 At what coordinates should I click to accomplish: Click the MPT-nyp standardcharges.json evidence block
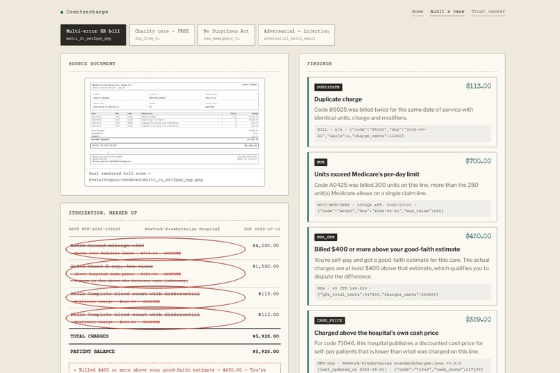pyautogui.click(x=402, y=366)
